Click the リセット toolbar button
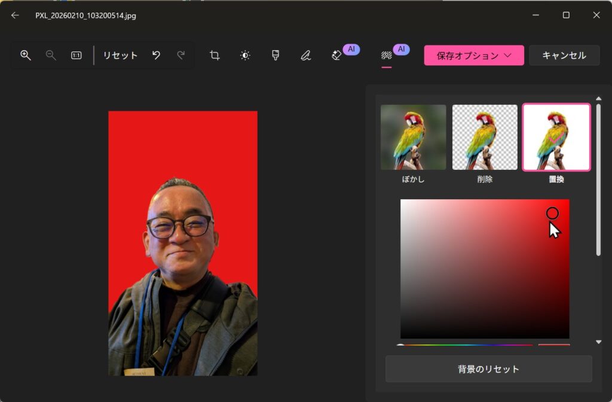The width and height of the screenshot is (612, 402). pyautogui.click(x=120, y=55)
